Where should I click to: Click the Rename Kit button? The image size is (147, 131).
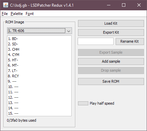130,41
